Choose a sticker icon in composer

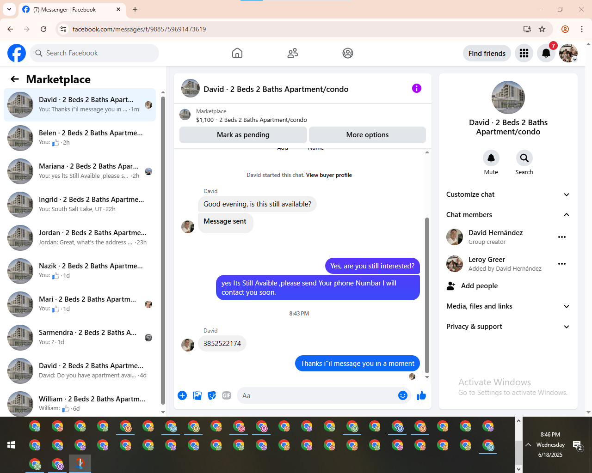212,395
